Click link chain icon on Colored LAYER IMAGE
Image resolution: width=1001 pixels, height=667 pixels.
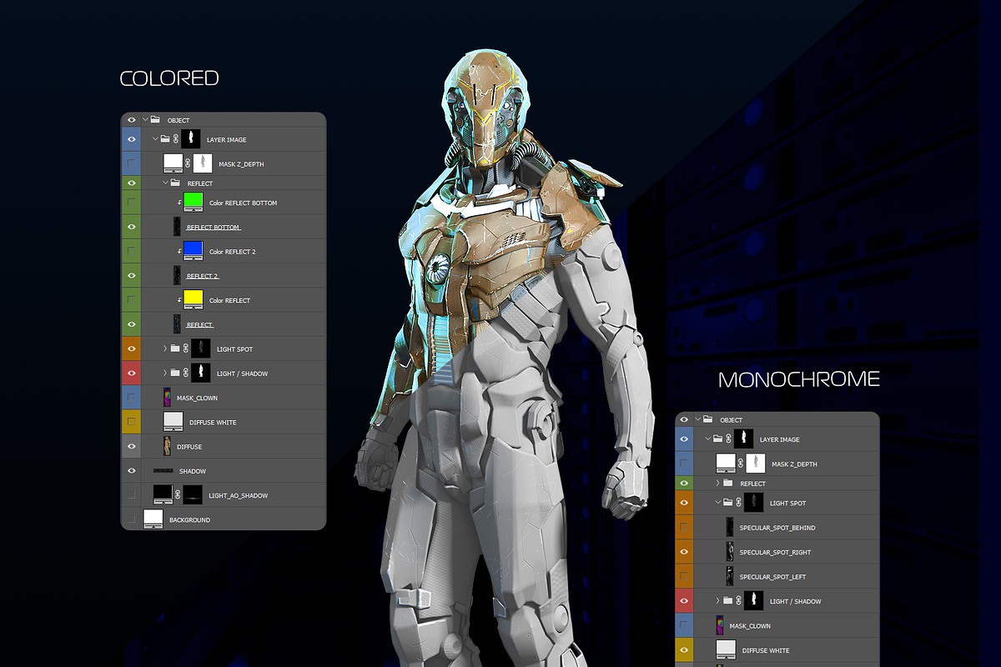pyautogui.click(x=175, y=139)
